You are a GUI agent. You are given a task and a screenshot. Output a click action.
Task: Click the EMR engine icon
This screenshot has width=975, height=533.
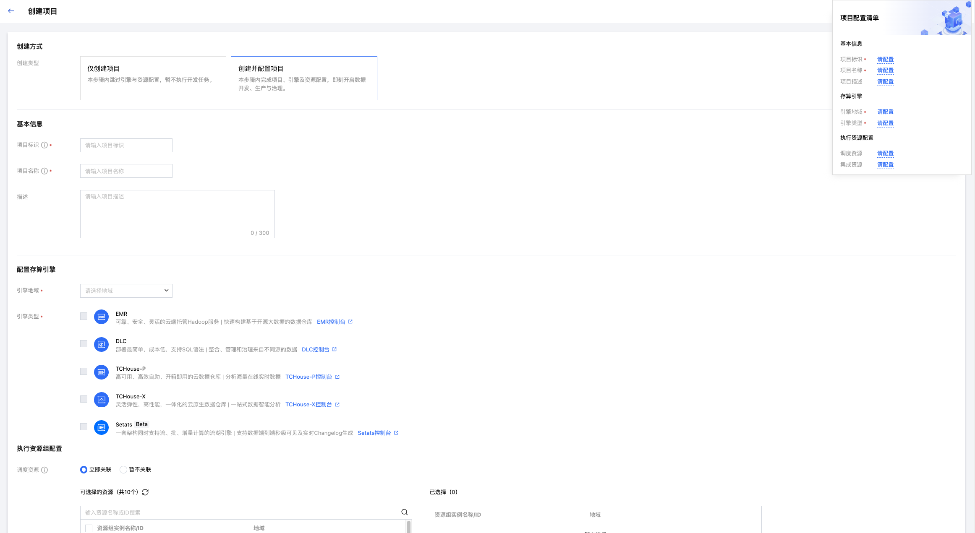tap(101, 317)
